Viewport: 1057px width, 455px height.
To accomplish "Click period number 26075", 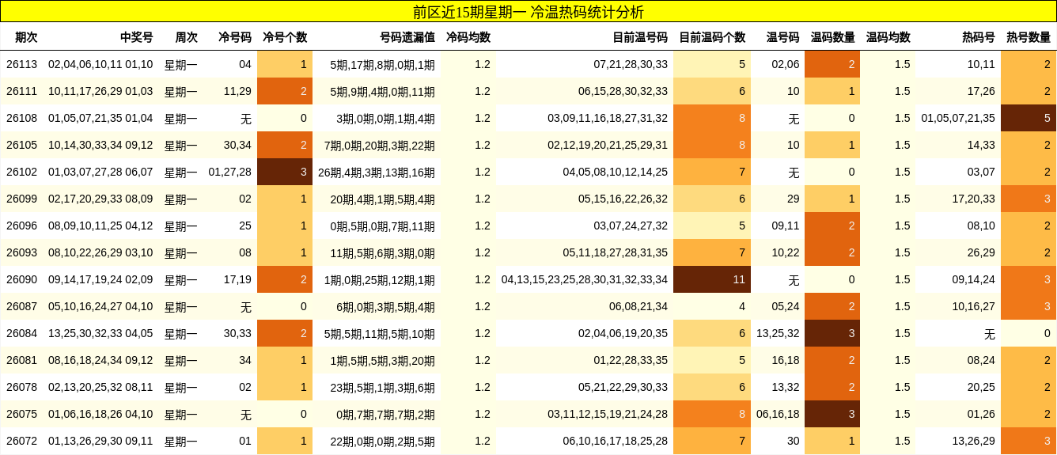I will coord(21,415).
